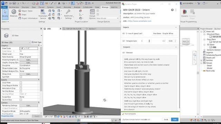Image resolution: width=221 pixels, height=124 pixels.
Task: Toggle the Section Box checkbox
Action: pos(21,100)
